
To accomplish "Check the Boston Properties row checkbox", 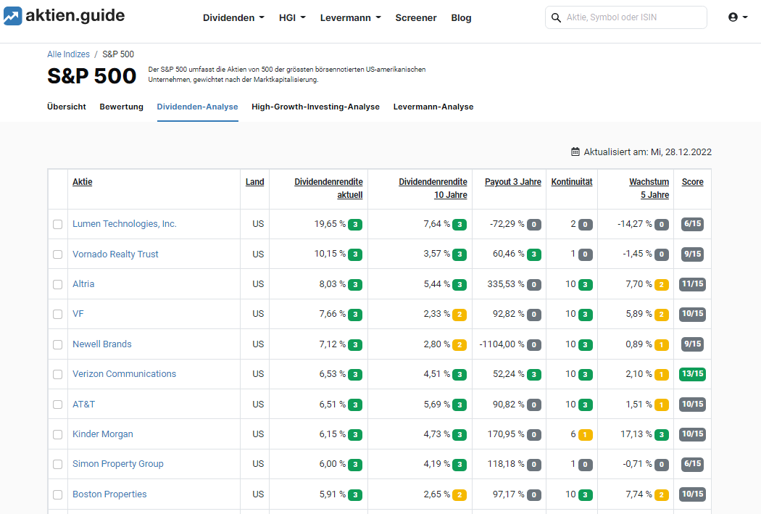I will [58, 494].
